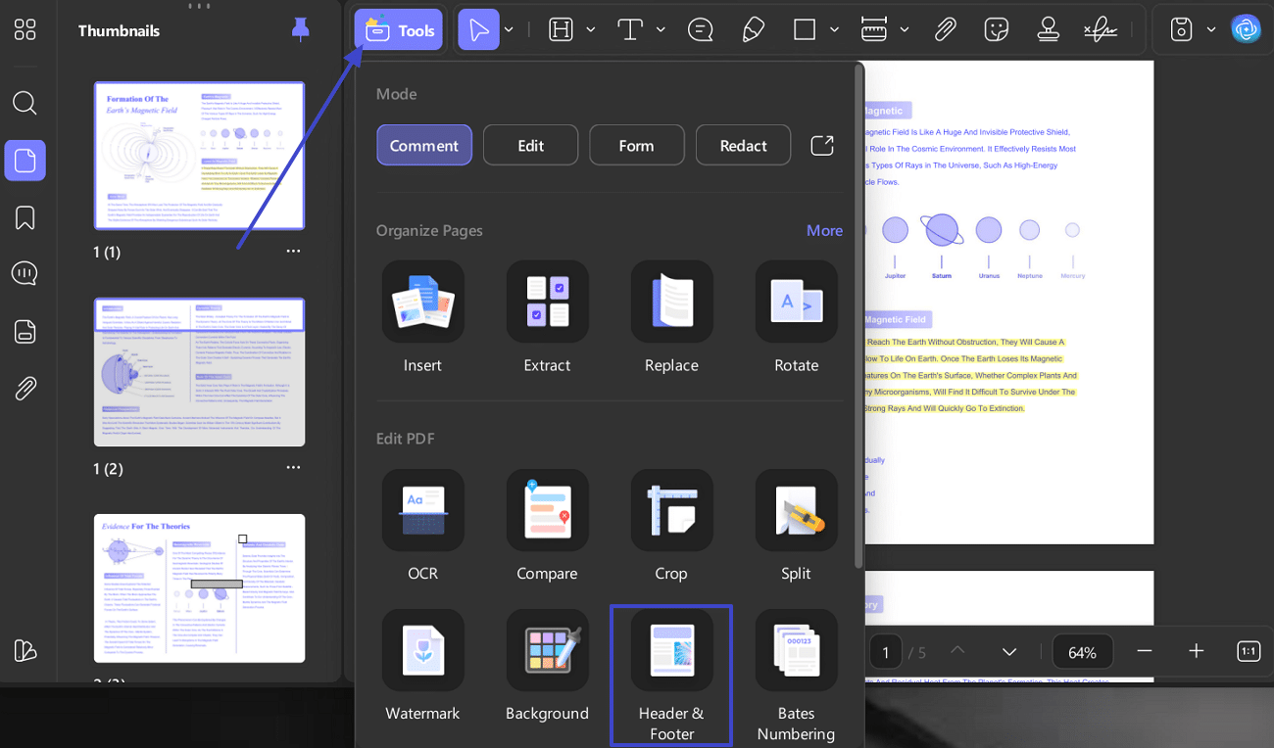Select the Watermark tool
Screen dimensions: 1274x748
[422, 650]
